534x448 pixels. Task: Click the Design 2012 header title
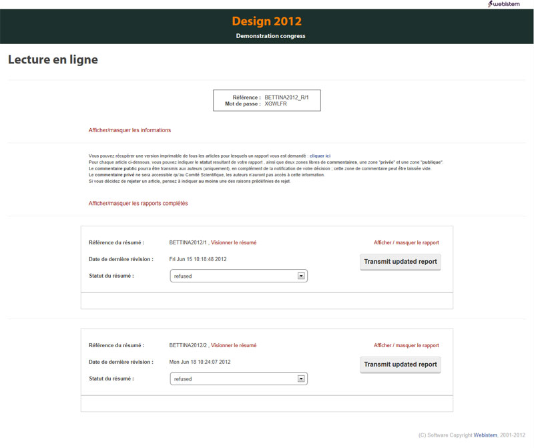pos(267,21)
